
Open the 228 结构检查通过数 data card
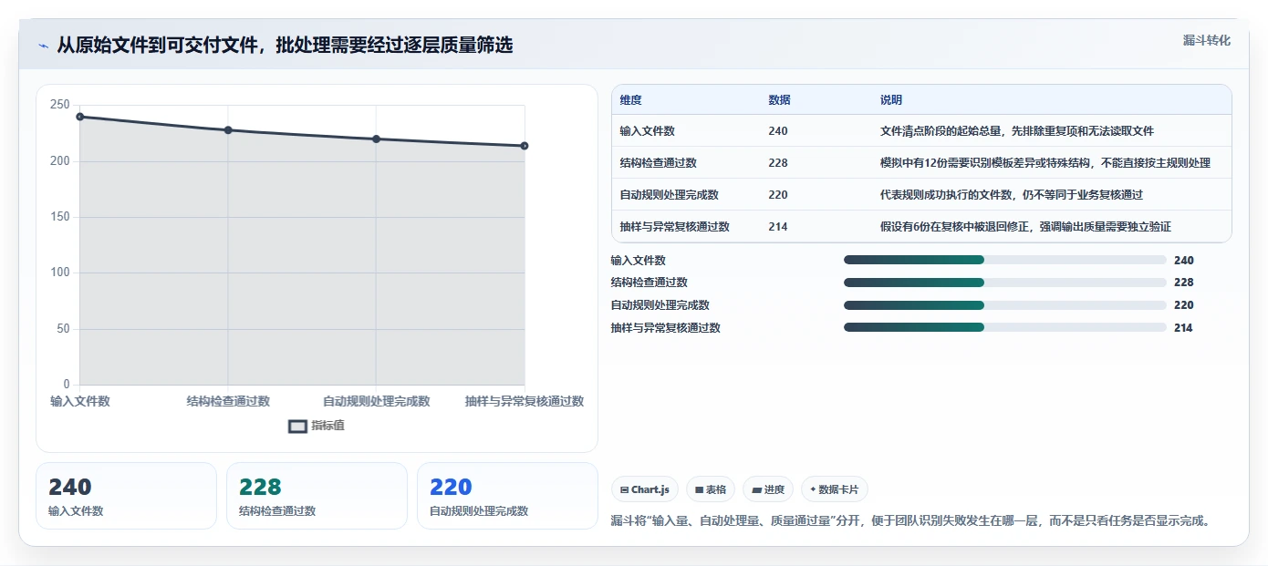pos(317,496)
